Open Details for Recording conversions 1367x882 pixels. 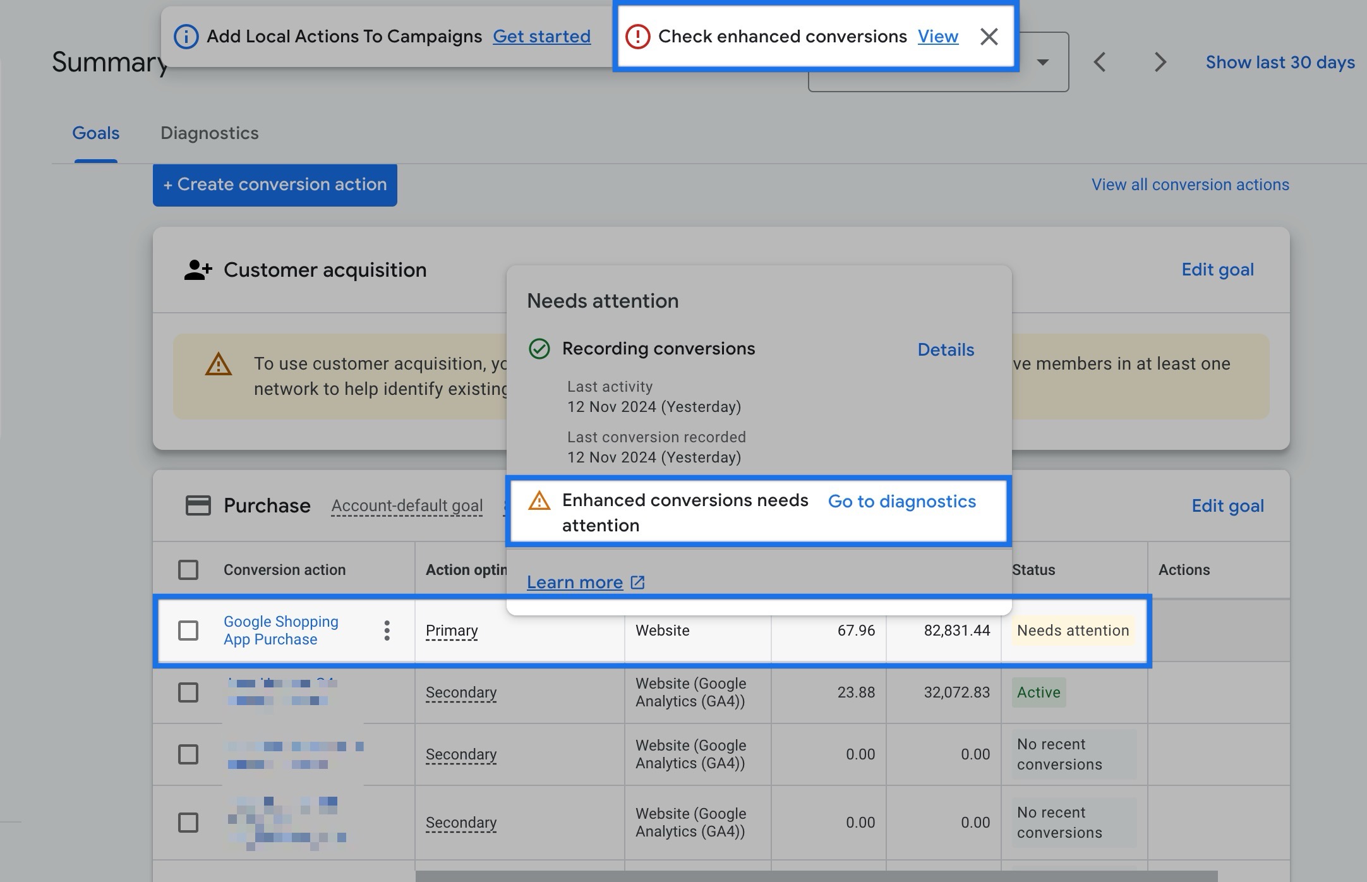946,349
